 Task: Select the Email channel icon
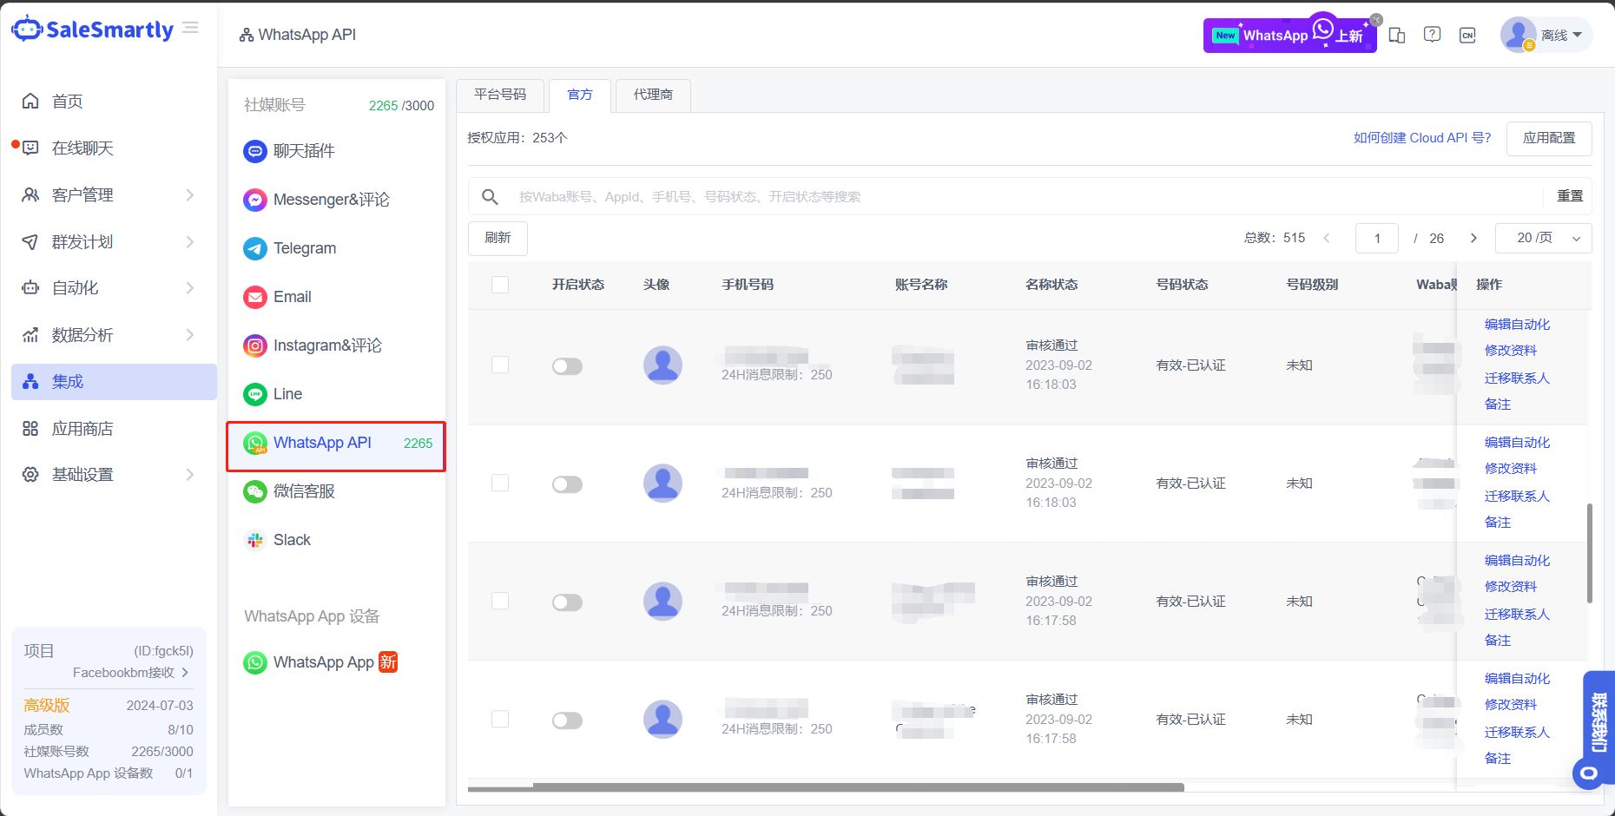(255, 297)
